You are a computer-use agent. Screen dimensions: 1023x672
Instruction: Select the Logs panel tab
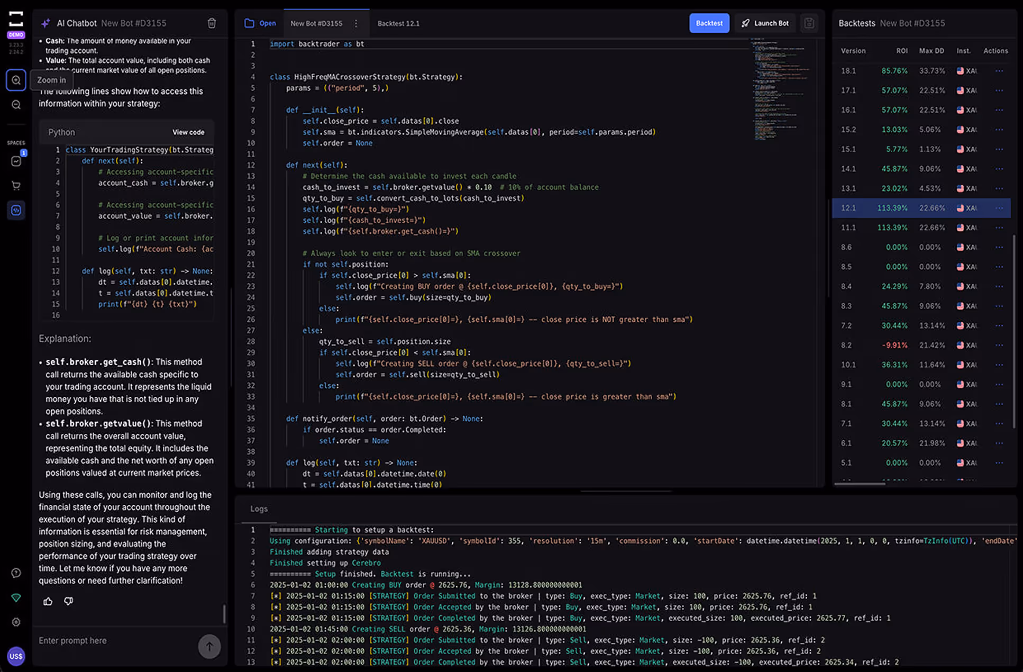[259, 508]
